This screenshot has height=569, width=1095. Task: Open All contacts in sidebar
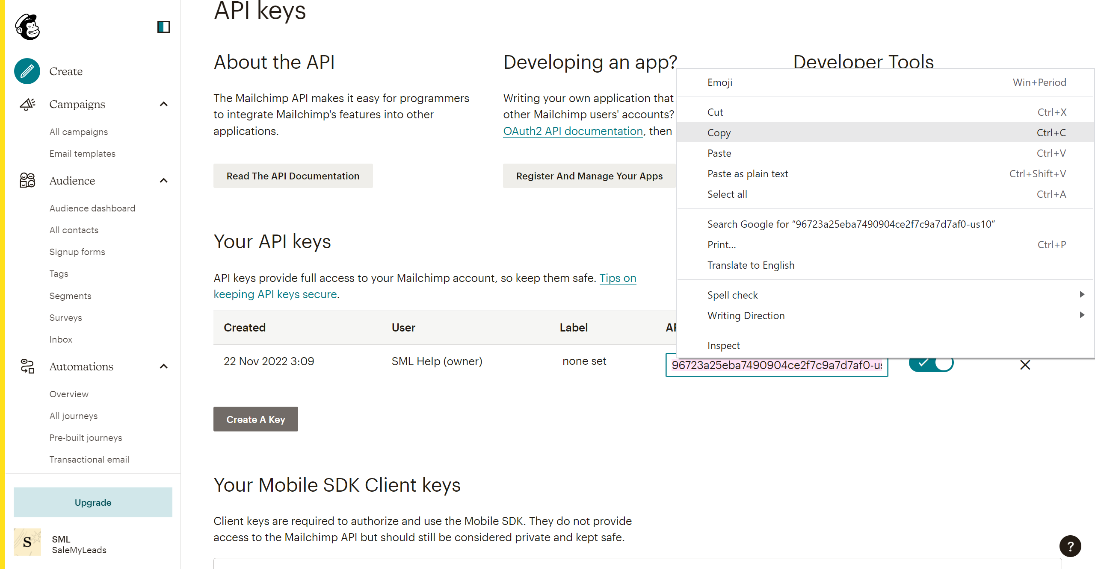[74, 230]
